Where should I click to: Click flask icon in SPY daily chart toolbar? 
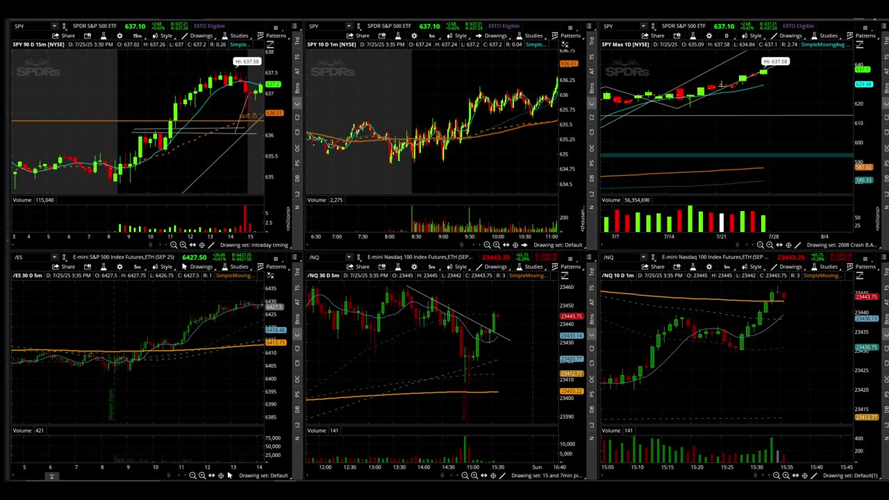coord(692,35)
